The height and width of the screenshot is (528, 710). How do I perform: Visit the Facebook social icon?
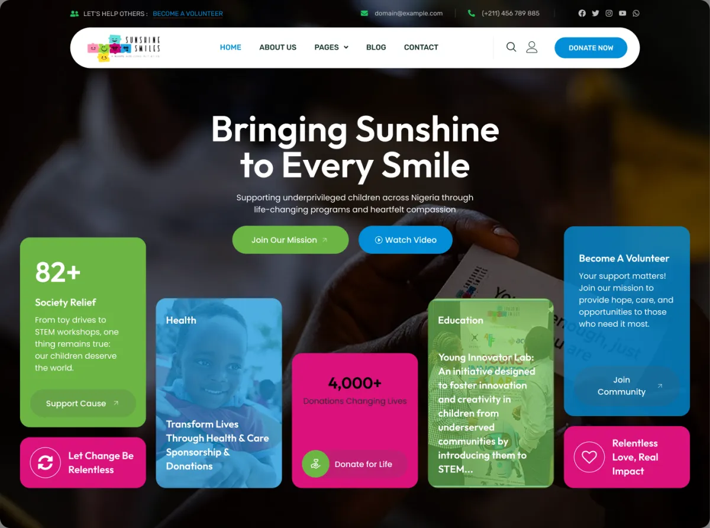[582, 13]
